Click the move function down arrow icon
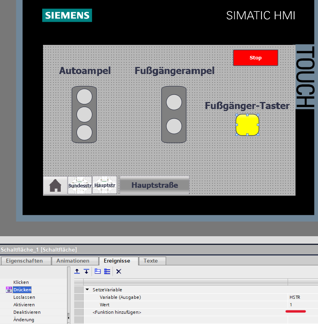The image size is (318, 324). pyautogui.click(x=86, y=271)
